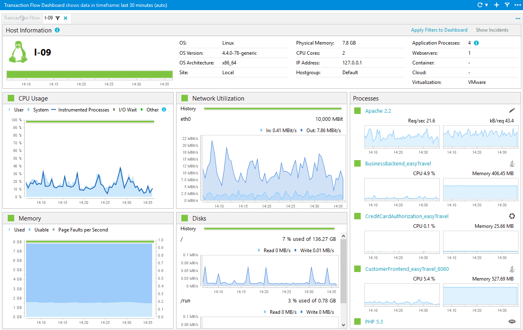The image size is (523, 330).
Task: Click the plus icon in the header bar
Action: click(x=497, y=5)
